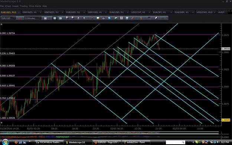Open the File menu
232x145 pixels.
tap(2, 6)
